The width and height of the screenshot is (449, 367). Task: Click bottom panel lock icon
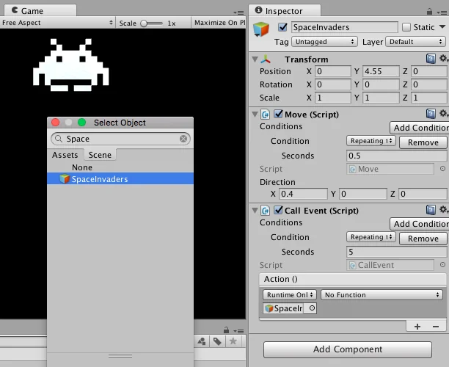point(226,330)
